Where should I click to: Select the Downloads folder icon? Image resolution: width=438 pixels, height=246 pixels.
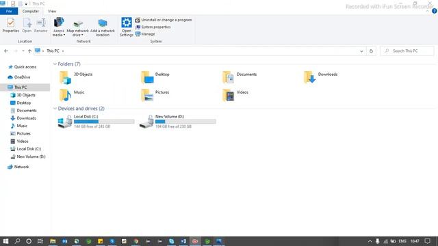tap(310, 77)
